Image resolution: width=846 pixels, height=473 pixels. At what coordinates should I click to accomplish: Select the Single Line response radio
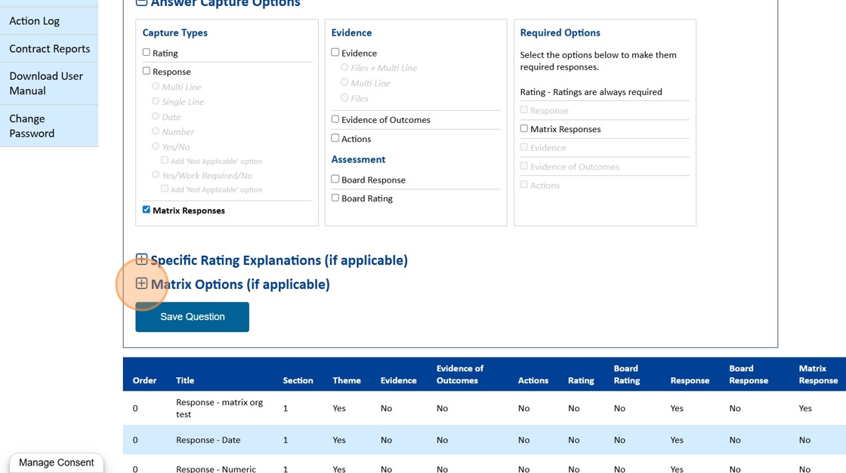[156, 101]
